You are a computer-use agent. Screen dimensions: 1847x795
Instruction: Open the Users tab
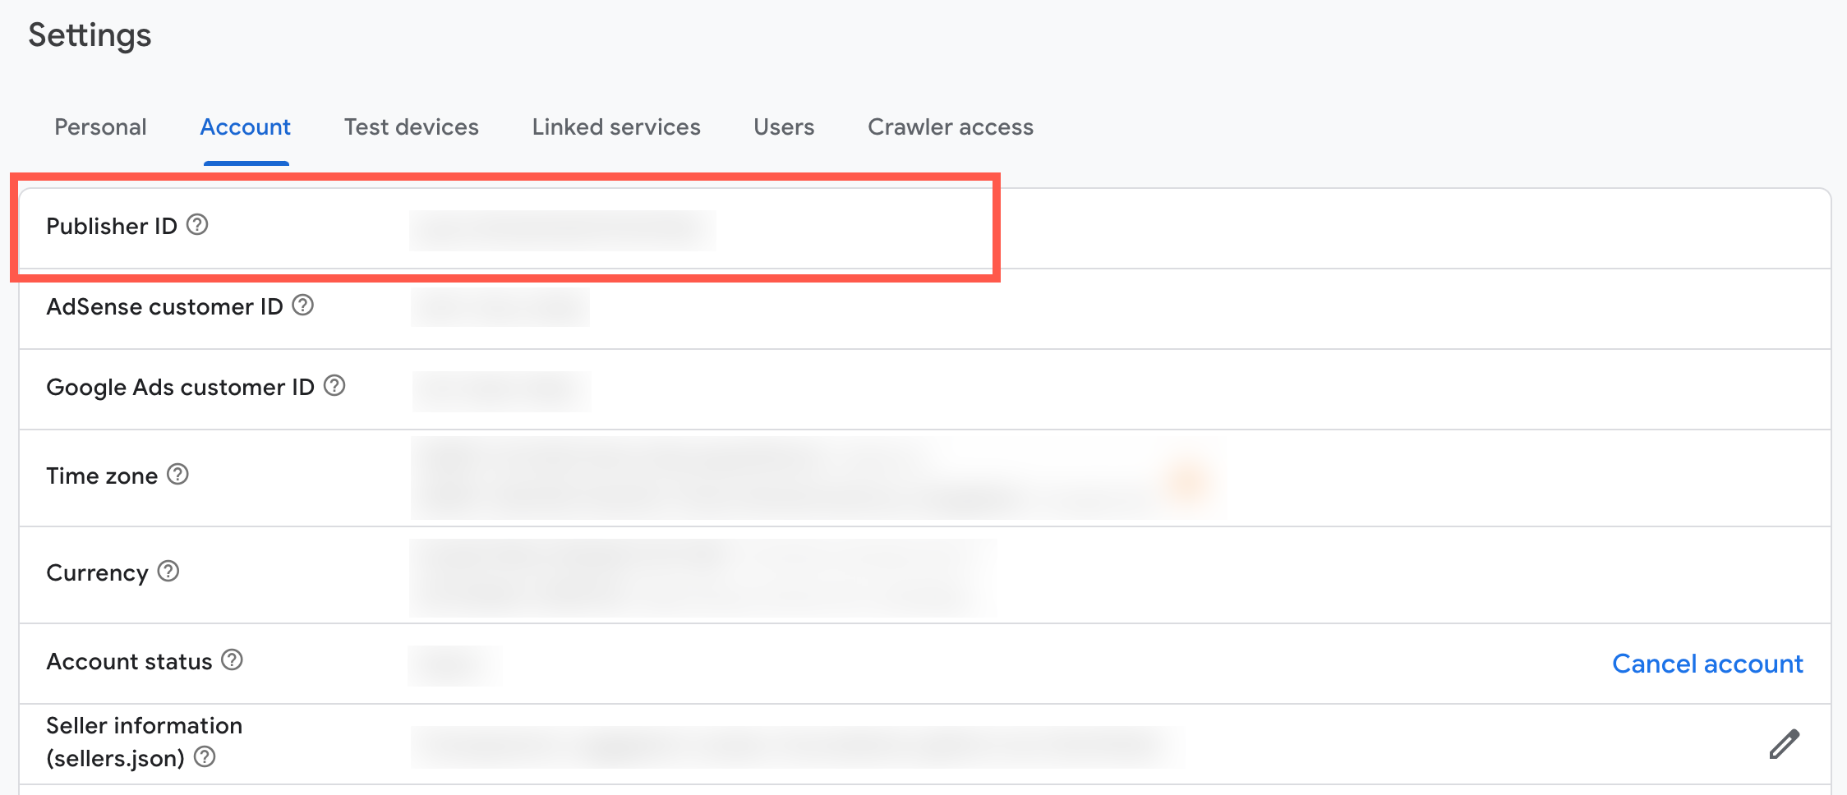(783, 126)
